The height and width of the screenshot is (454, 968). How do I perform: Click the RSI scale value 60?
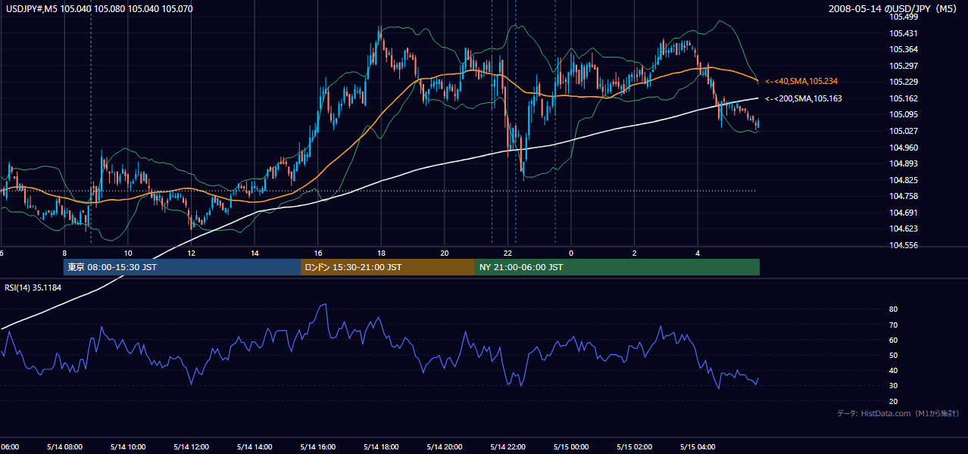[893, 340]
